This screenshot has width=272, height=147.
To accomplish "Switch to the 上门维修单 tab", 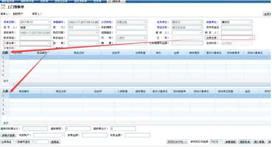I will [x=115, y=1].
